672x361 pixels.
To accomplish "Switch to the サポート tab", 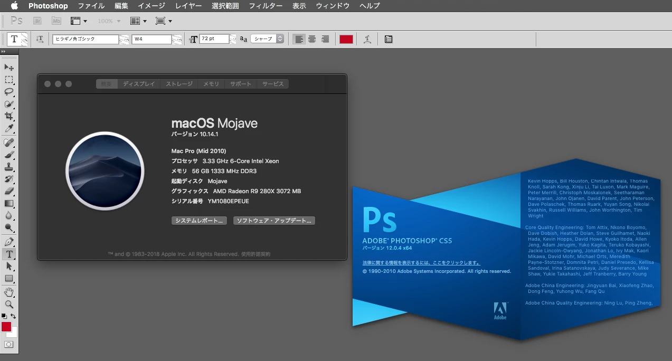I will tap(241, 84).
